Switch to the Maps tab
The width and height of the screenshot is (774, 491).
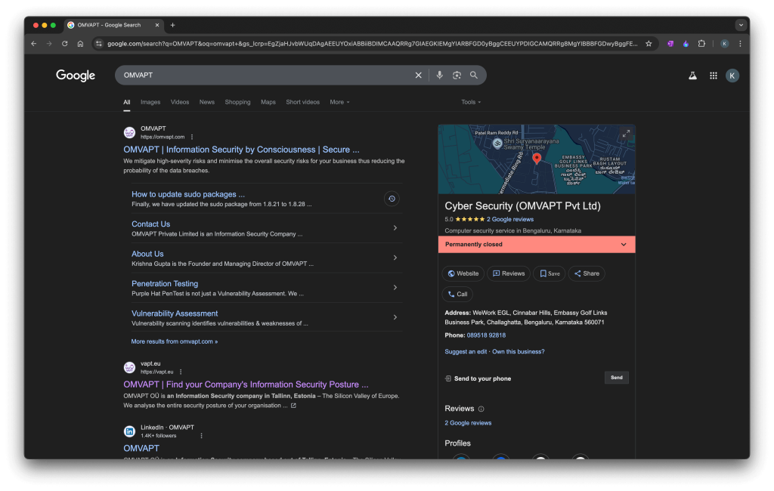[x=268, y=102]
